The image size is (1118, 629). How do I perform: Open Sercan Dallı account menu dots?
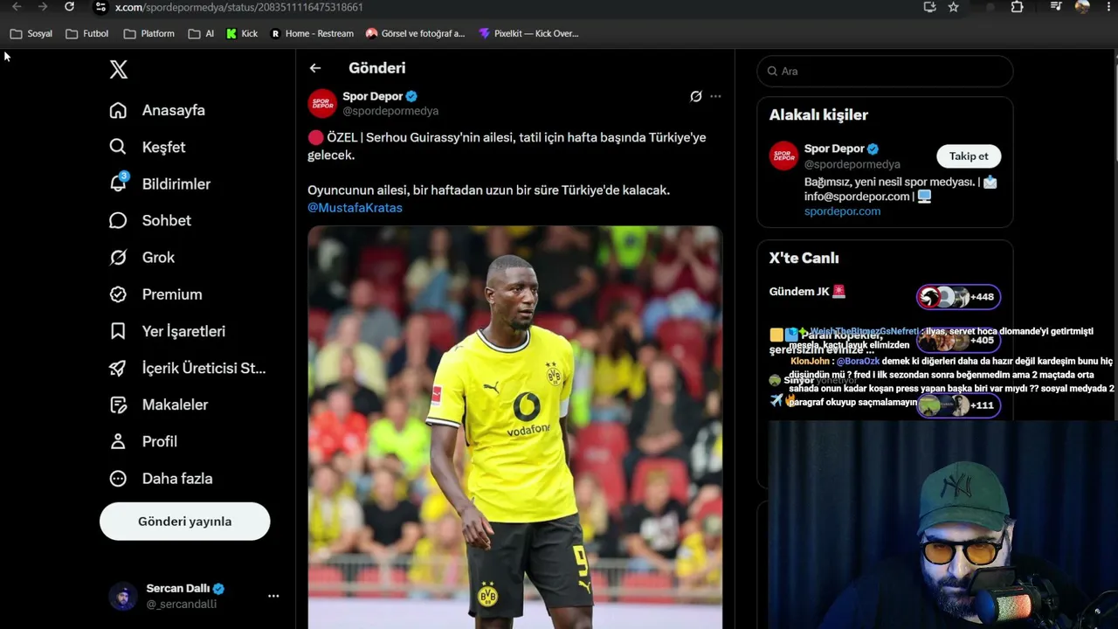click(273, 596)
